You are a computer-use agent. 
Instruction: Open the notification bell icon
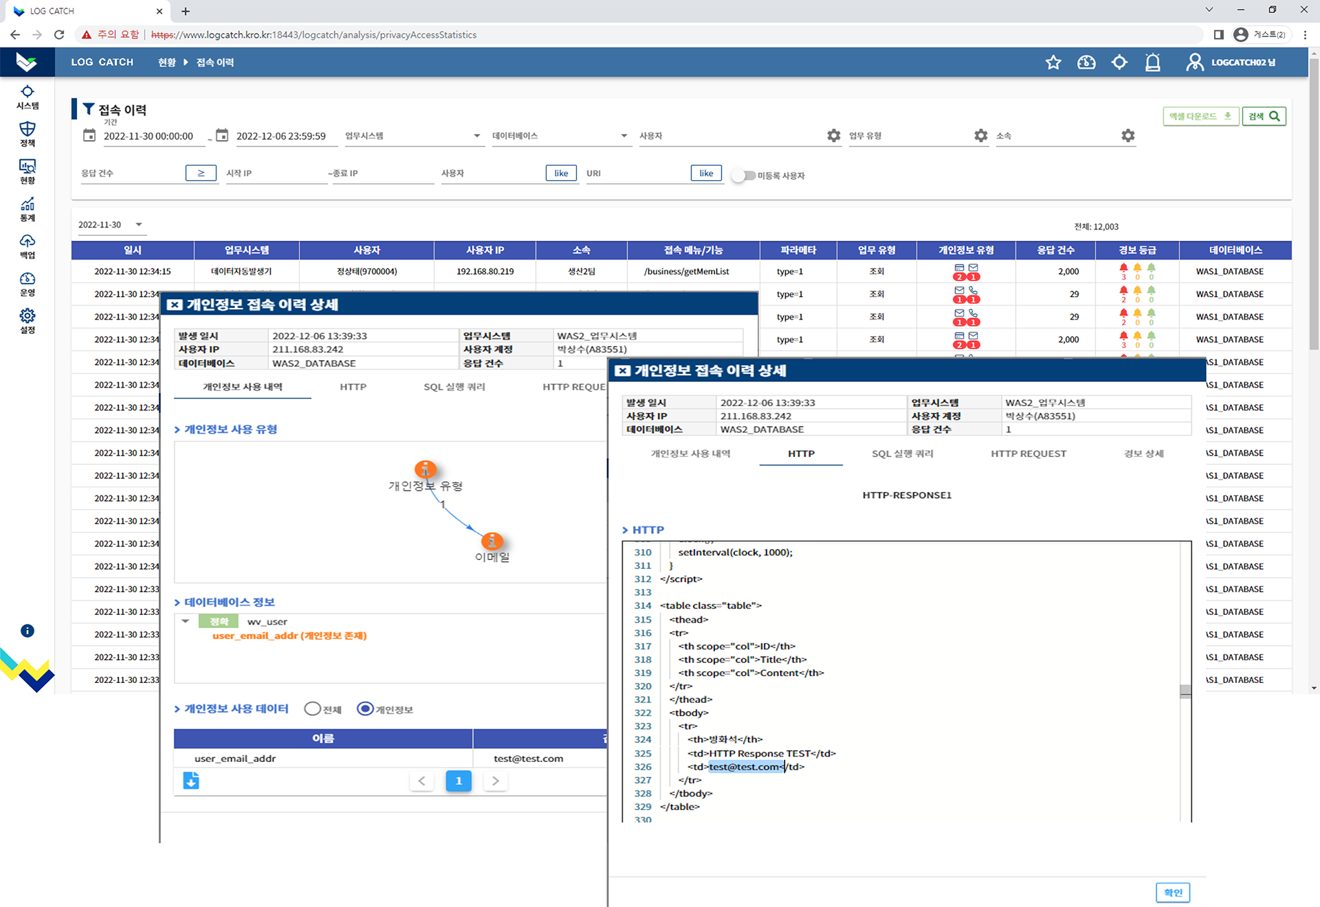point(1153,63)
